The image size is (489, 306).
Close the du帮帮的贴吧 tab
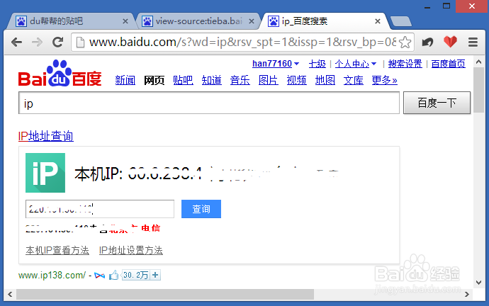[125, 21]
